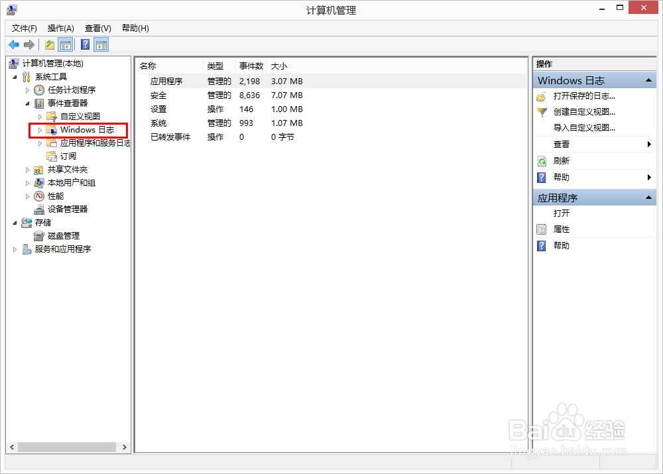Click the 自定义视图 folder icon
This screenshot has height=474, width=663.
coord(52,116)
